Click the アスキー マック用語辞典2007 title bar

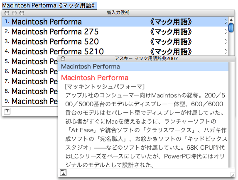tap(146, 58)
